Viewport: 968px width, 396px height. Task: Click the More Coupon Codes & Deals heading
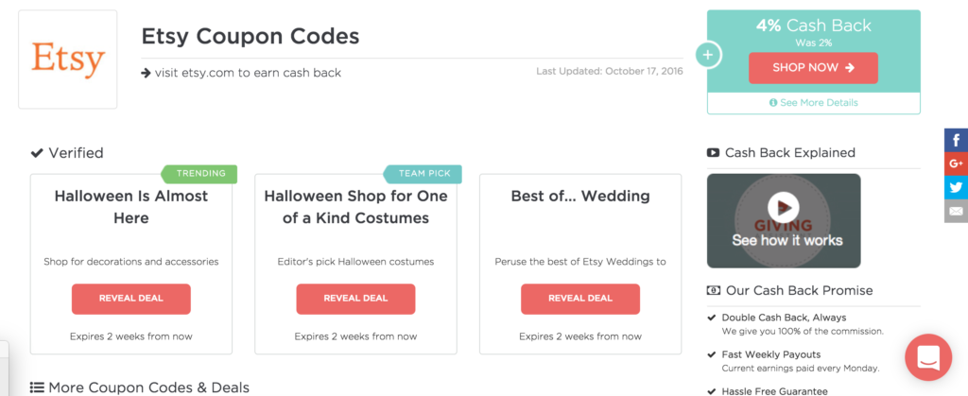pos(140,387)
